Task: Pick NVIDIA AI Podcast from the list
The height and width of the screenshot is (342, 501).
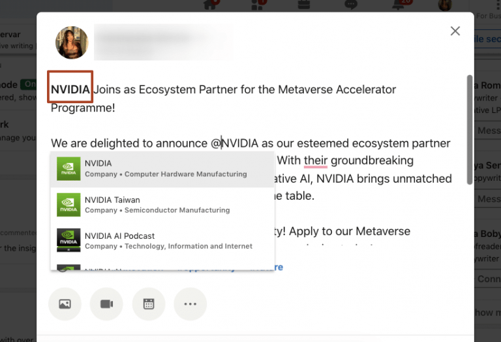Action: tap(162, 241)
